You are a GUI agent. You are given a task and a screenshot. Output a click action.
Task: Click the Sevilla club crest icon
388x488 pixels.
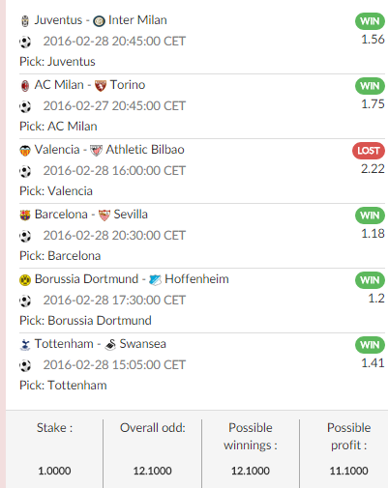[x=104, y=215]
